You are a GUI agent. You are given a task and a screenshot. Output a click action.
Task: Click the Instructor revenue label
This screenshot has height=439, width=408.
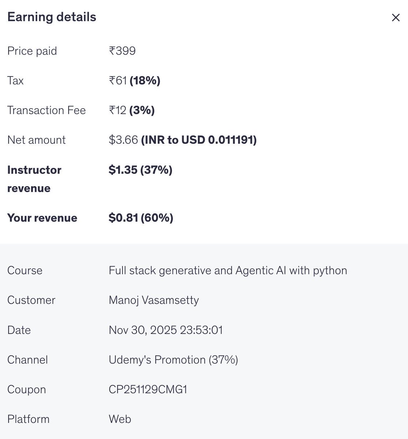tap(34, 179)
